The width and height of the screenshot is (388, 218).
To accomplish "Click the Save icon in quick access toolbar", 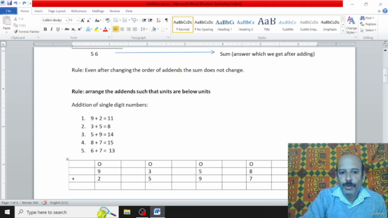I will [x=10, y=3].
